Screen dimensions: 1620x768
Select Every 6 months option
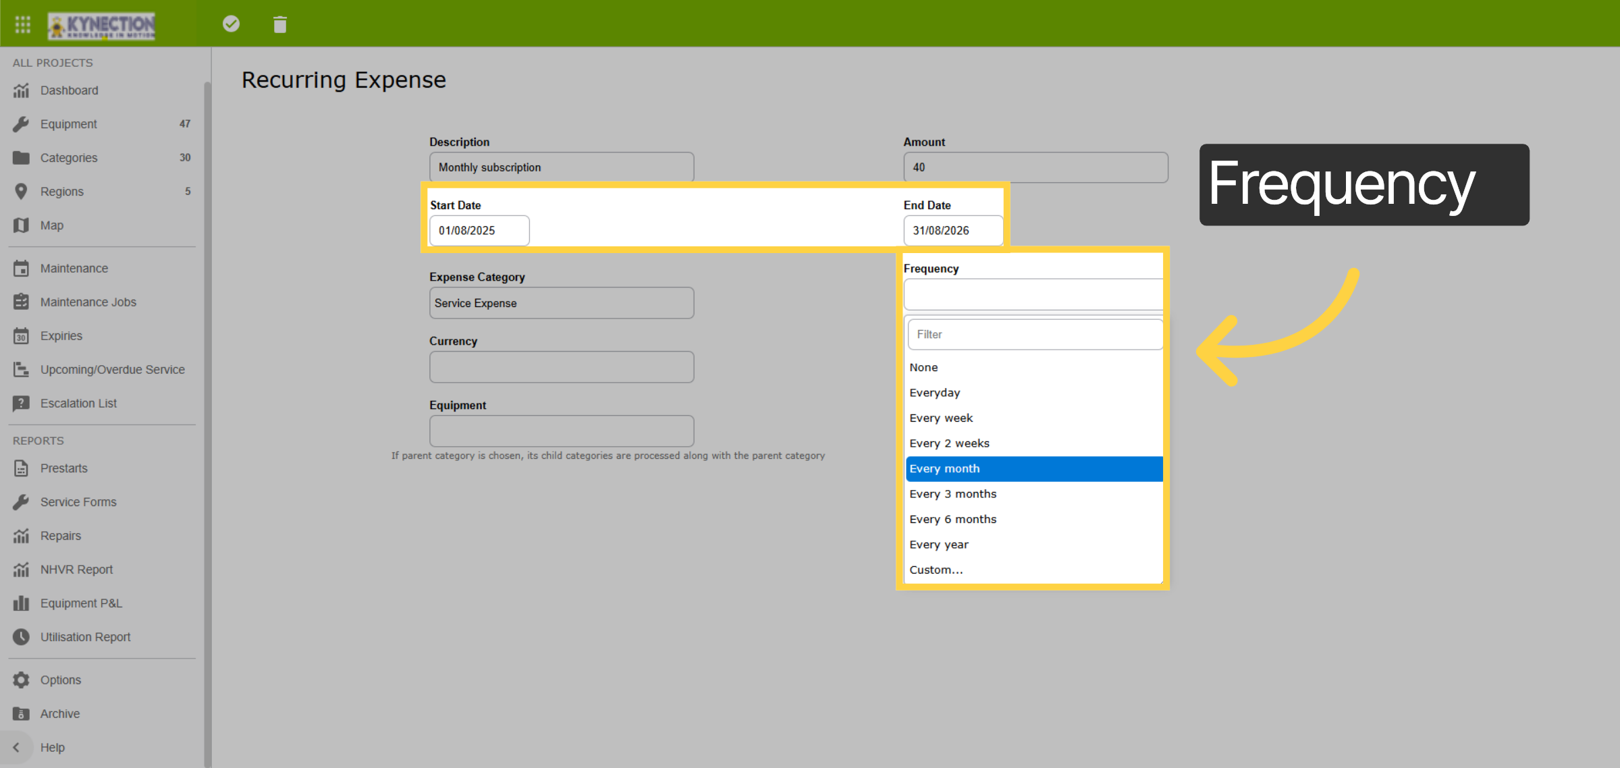pyautogui.click(x=1034, y=520)
